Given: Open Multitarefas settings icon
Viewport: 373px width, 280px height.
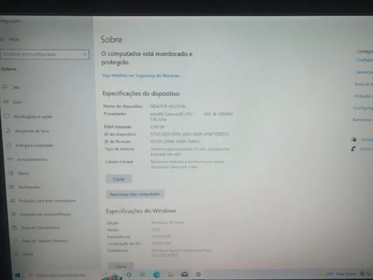Looking at the screenshot, I should [x=12, y=187].
